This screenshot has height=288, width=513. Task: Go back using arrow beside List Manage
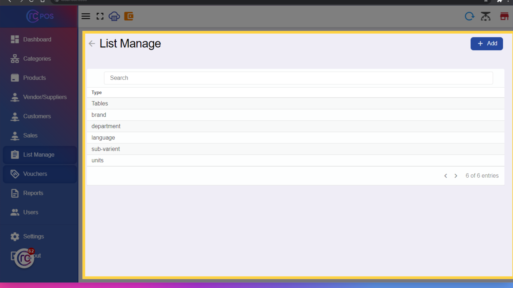[92, 43]
